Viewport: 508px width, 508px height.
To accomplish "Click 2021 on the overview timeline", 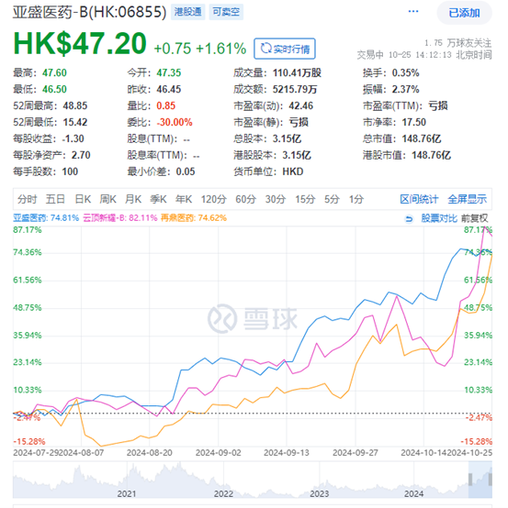I will 127,493.
